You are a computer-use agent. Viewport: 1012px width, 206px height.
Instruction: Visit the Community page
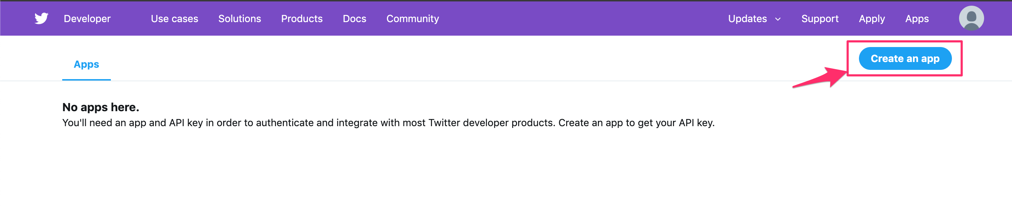(x=413, y=19)
